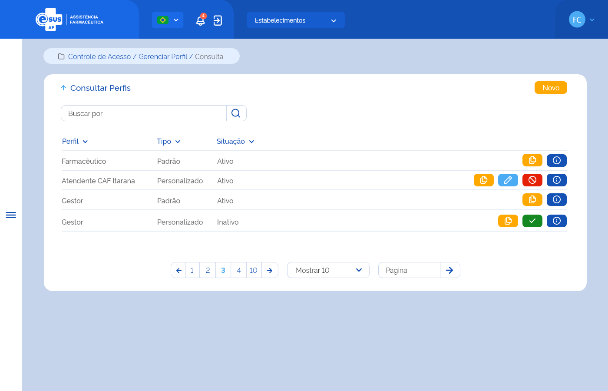Deactivate the Atendente CAF Itarana profile
The image size is (608, 391).
[532, 180]
